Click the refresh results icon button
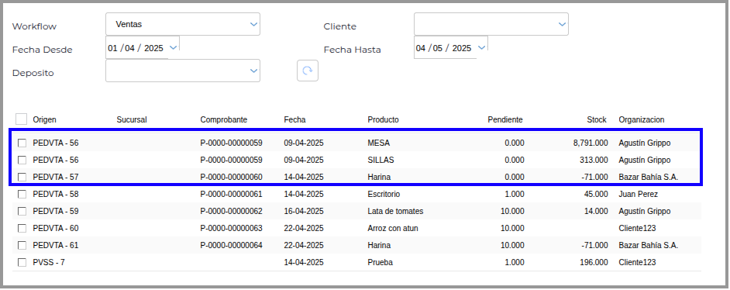Screen dimensions: 730x290 (x=308, y=71)
